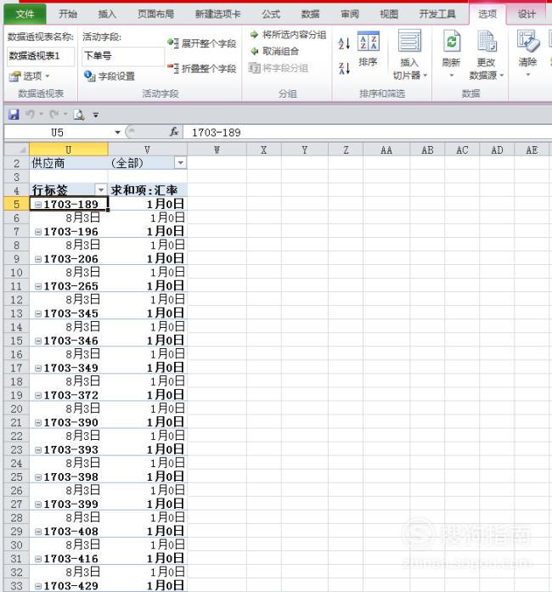
Task: Click the sort descending Z-A icon
Action: coord(344,68)
